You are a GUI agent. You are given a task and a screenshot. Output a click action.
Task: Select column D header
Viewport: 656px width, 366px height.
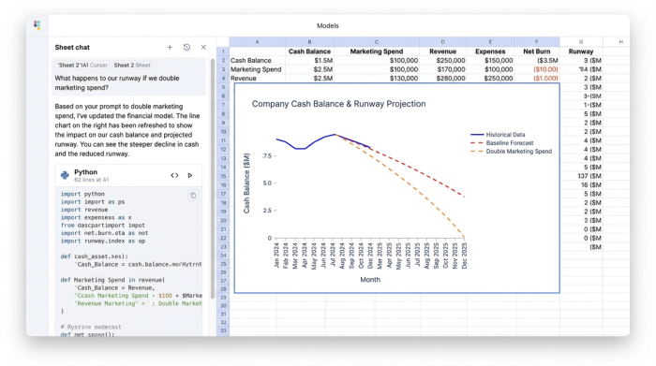(442, 42)
